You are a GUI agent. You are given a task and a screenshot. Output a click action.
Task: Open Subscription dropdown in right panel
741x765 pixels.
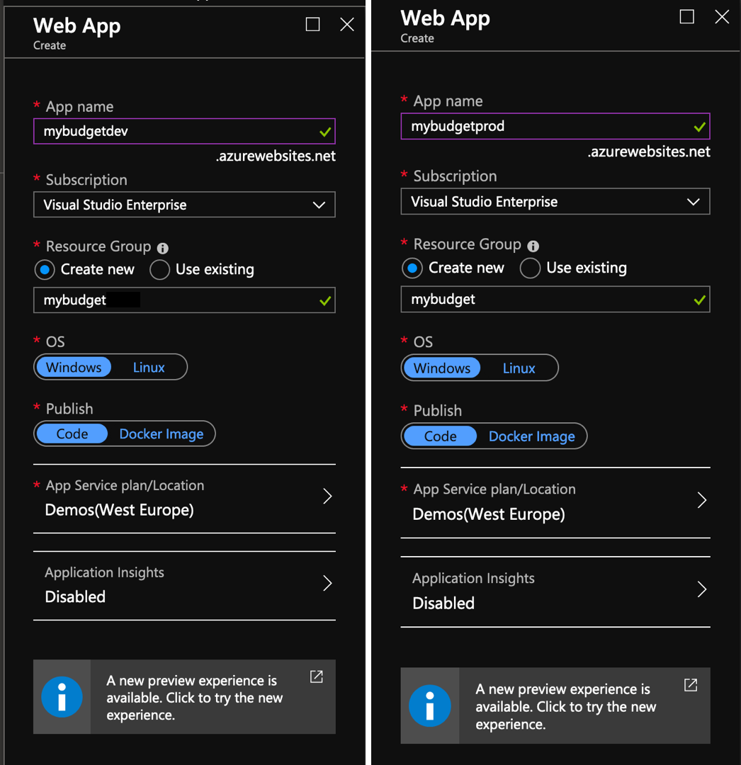click(x=555, y=202)
